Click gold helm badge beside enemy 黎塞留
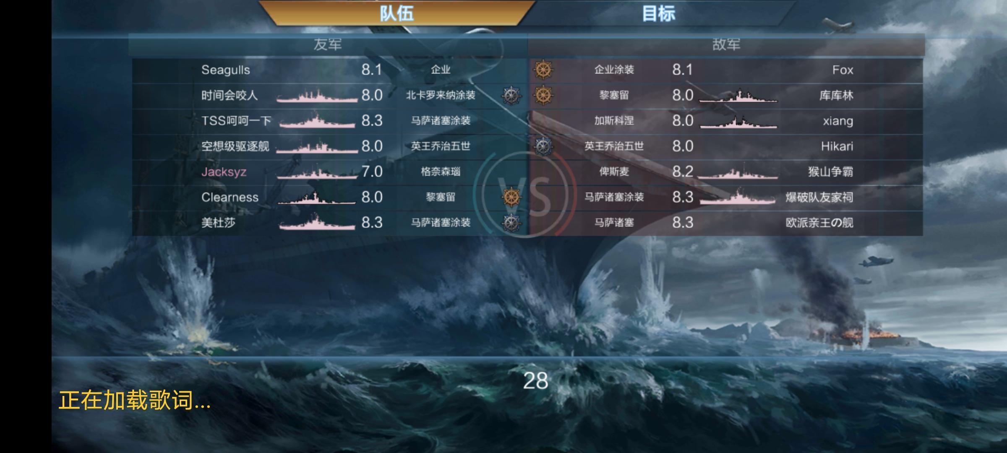 (x=543, y=95)
